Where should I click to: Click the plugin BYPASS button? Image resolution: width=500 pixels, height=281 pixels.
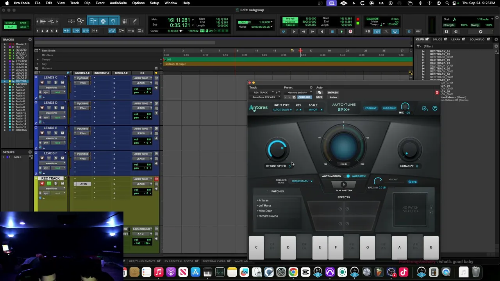click(333, 92)
